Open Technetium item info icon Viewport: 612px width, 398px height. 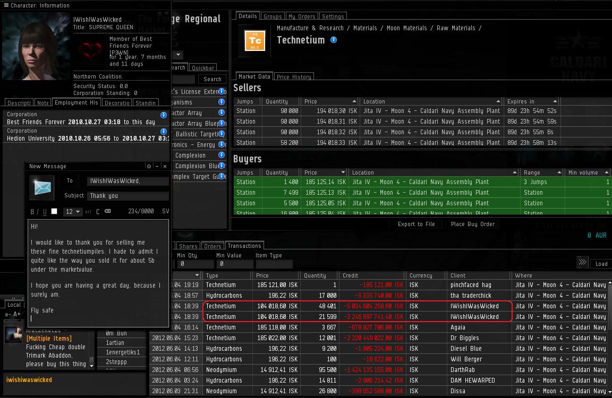(x=333, y=40)
